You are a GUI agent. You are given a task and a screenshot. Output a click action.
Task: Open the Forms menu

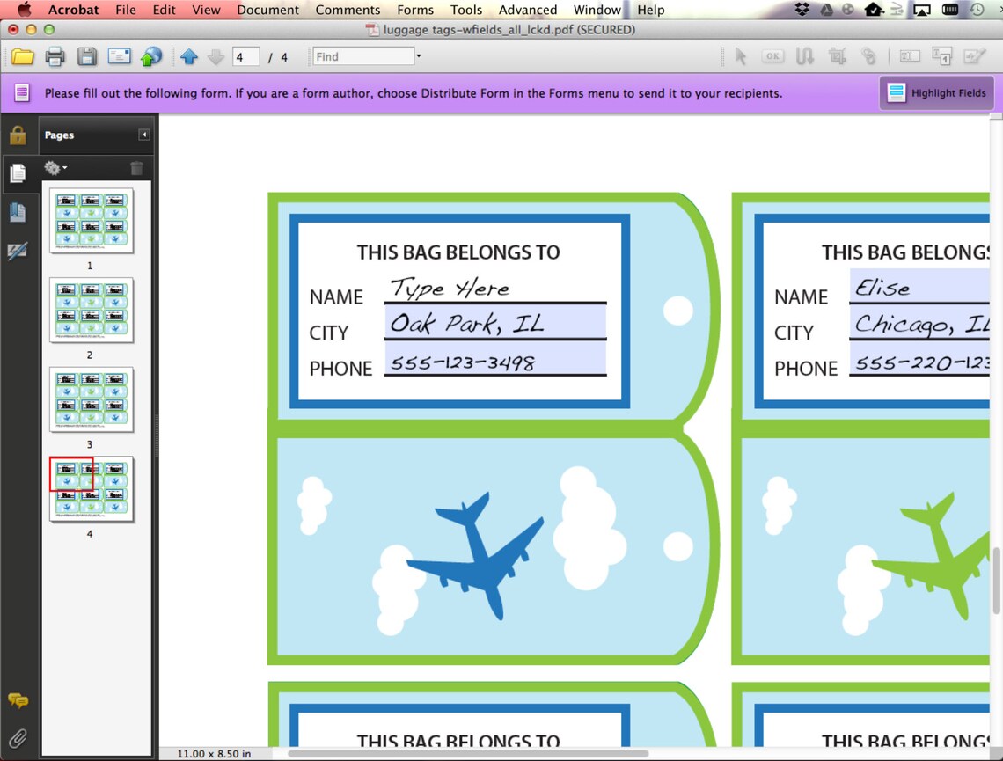click(x=414, y=10)
